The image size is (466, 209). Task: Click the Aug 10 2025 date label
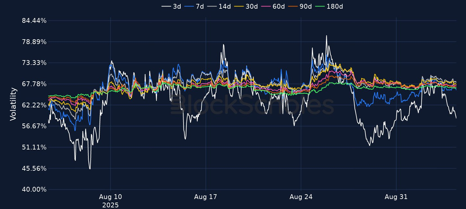pos(111,201)
